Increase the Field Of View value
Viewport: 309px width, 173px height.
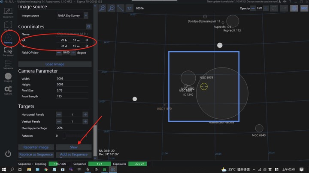[x=73, y=53]
